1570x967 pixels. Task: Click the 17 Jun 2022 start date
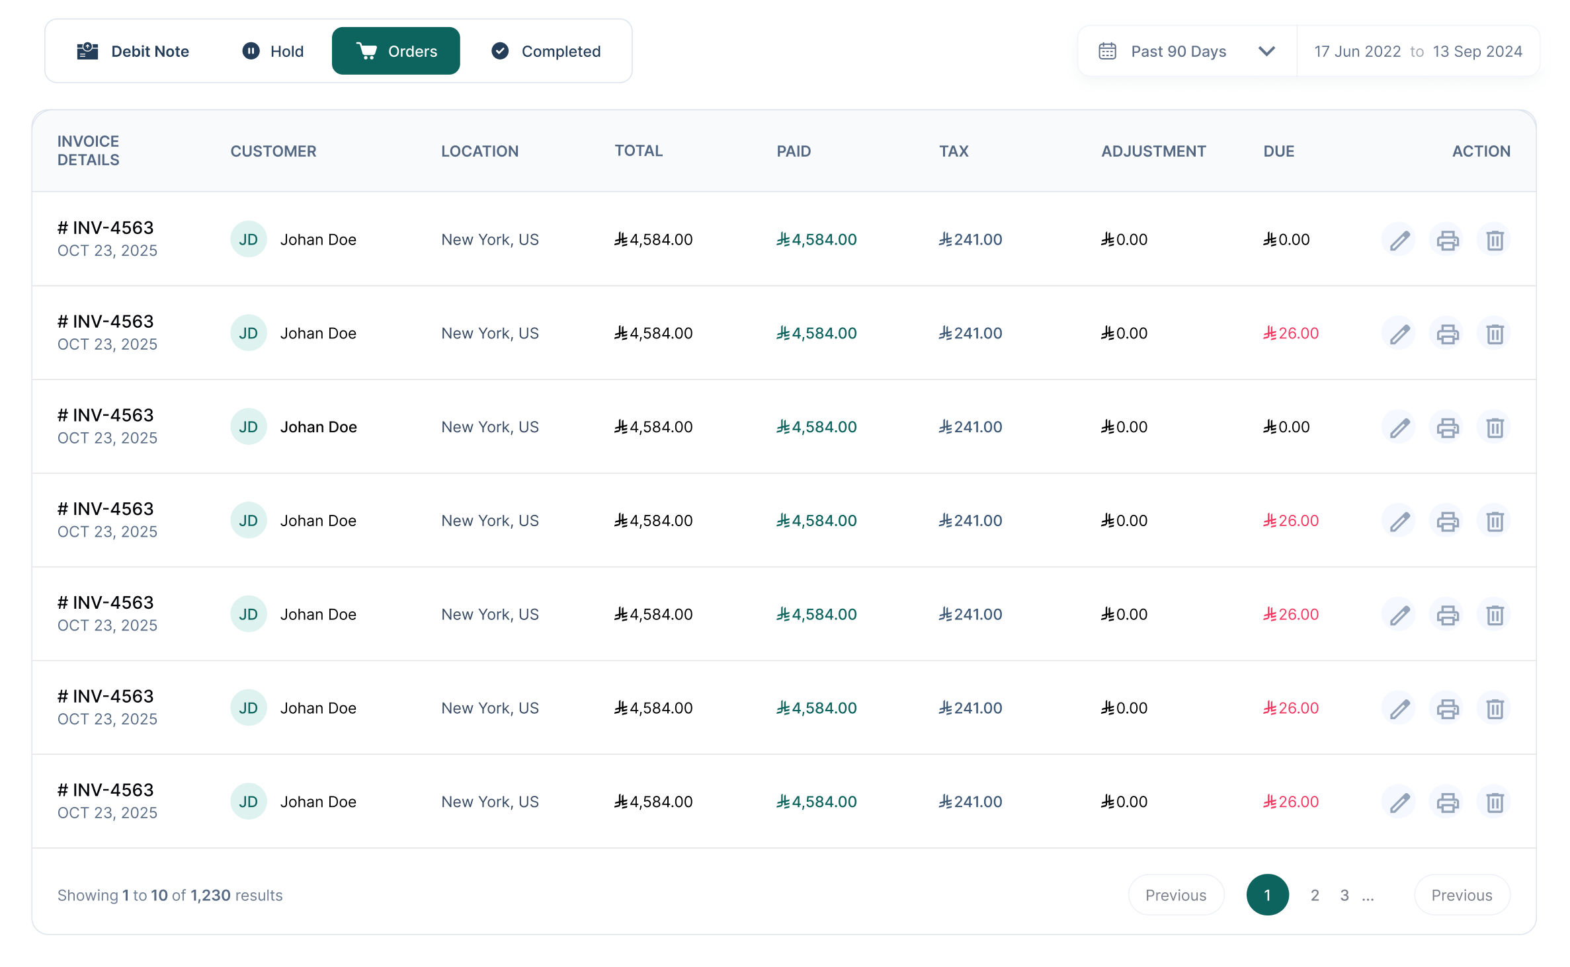click(x=1357, y=51)
